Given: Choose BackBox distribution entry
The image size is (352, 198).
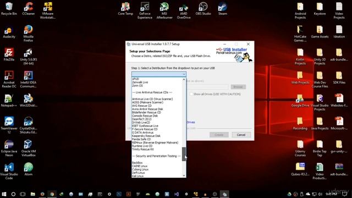Looking at the screenshot, I should point(137,163).
